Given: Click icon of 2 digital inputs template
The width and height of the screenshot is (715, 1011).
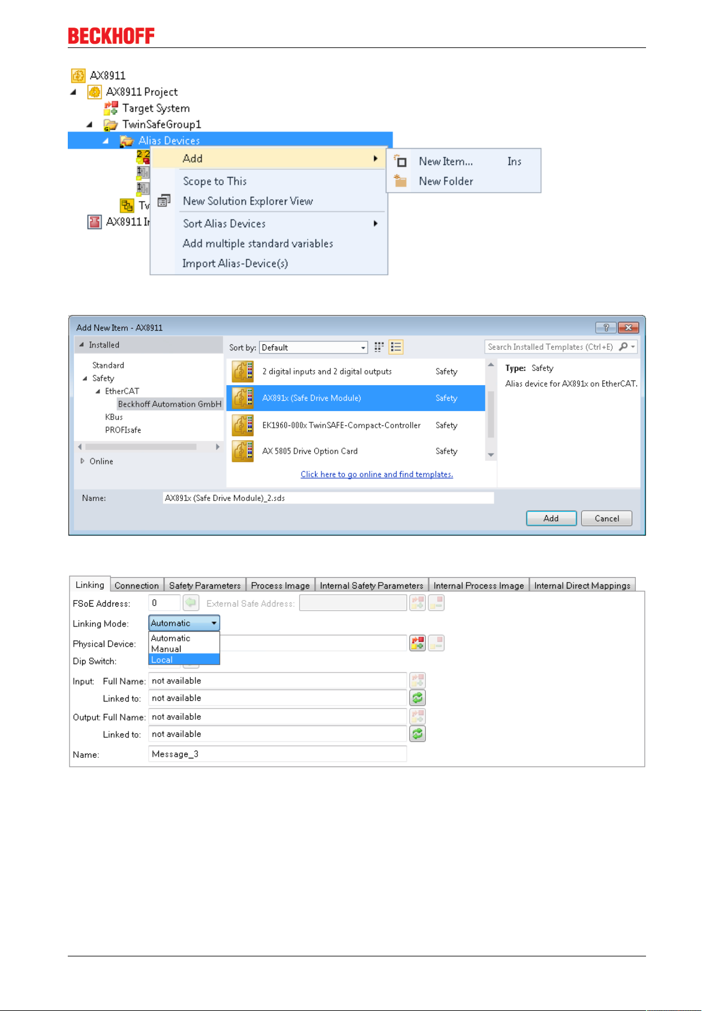Looking at the screenshot, I should click(243, 371).
